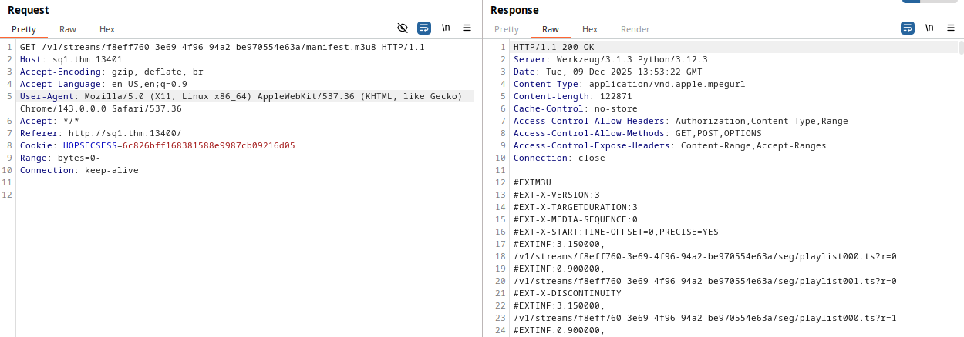
Task: Switch to the Request Raw tab
Action: pyautogui.click(x=68, y=29)
